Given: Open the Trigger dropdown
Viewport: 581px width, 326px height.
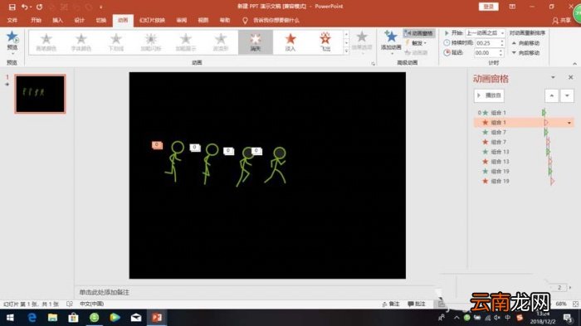Looking at the screenshot, I should tap(417, 43).
